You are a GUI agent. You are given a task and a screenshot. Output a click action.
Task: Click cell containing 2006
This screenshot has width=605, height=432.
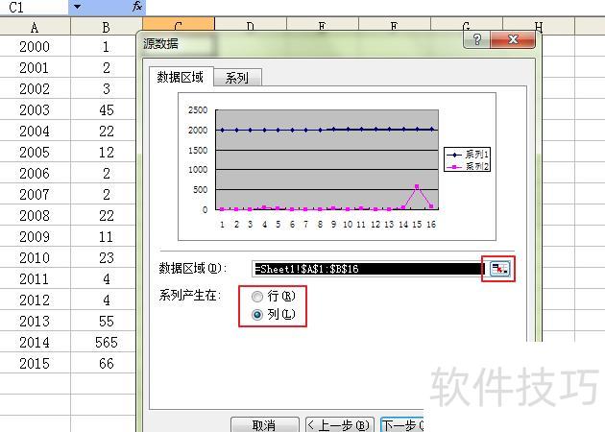[35, 173]
